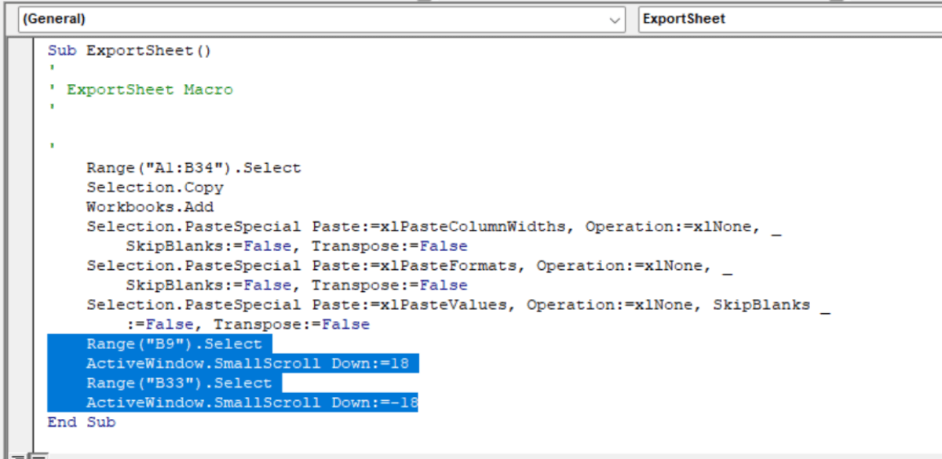Click the "' ExportSheet Macro" comment line

pyautogui.click(x=141, y=89)
